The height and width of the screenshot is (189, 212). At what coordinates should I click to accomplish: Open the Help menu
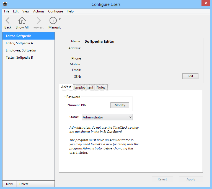pyautogui.click(x=70, y=11)
